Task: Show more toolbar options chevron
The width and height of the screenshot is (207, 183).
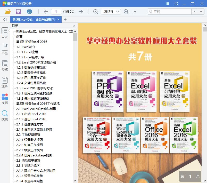Action: coord(135,12)
